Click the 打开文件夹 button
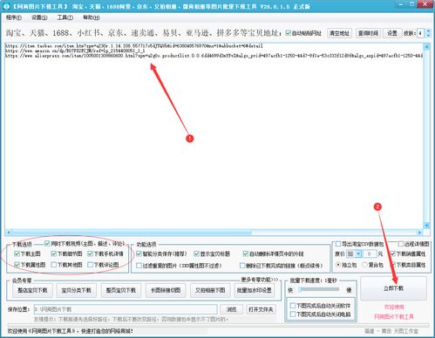The height and width of the screenshot is (338, 435). (x=261, y=309)
